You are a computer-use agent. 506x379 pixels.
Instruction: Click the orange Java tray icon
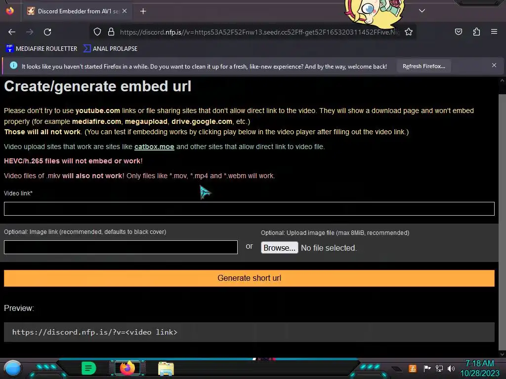(413, 368)
